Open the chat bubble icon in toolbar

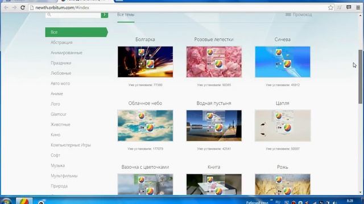coord(349,7)
